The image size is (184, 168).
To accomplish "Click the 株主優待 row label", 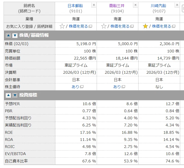I will click(12, 87).
